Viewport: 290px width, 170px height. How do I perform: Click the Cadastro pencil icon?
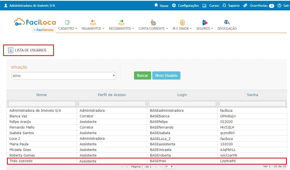[67, 22]
